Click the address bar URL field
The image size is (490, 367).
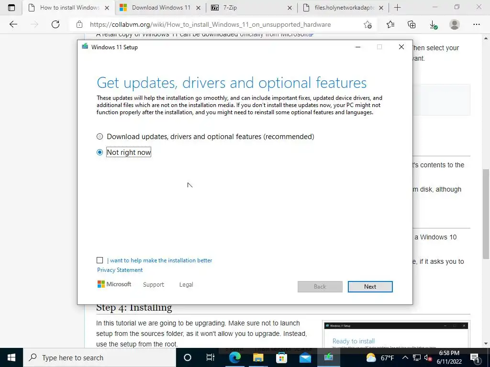pyautogui.click(x=210, y=24)
